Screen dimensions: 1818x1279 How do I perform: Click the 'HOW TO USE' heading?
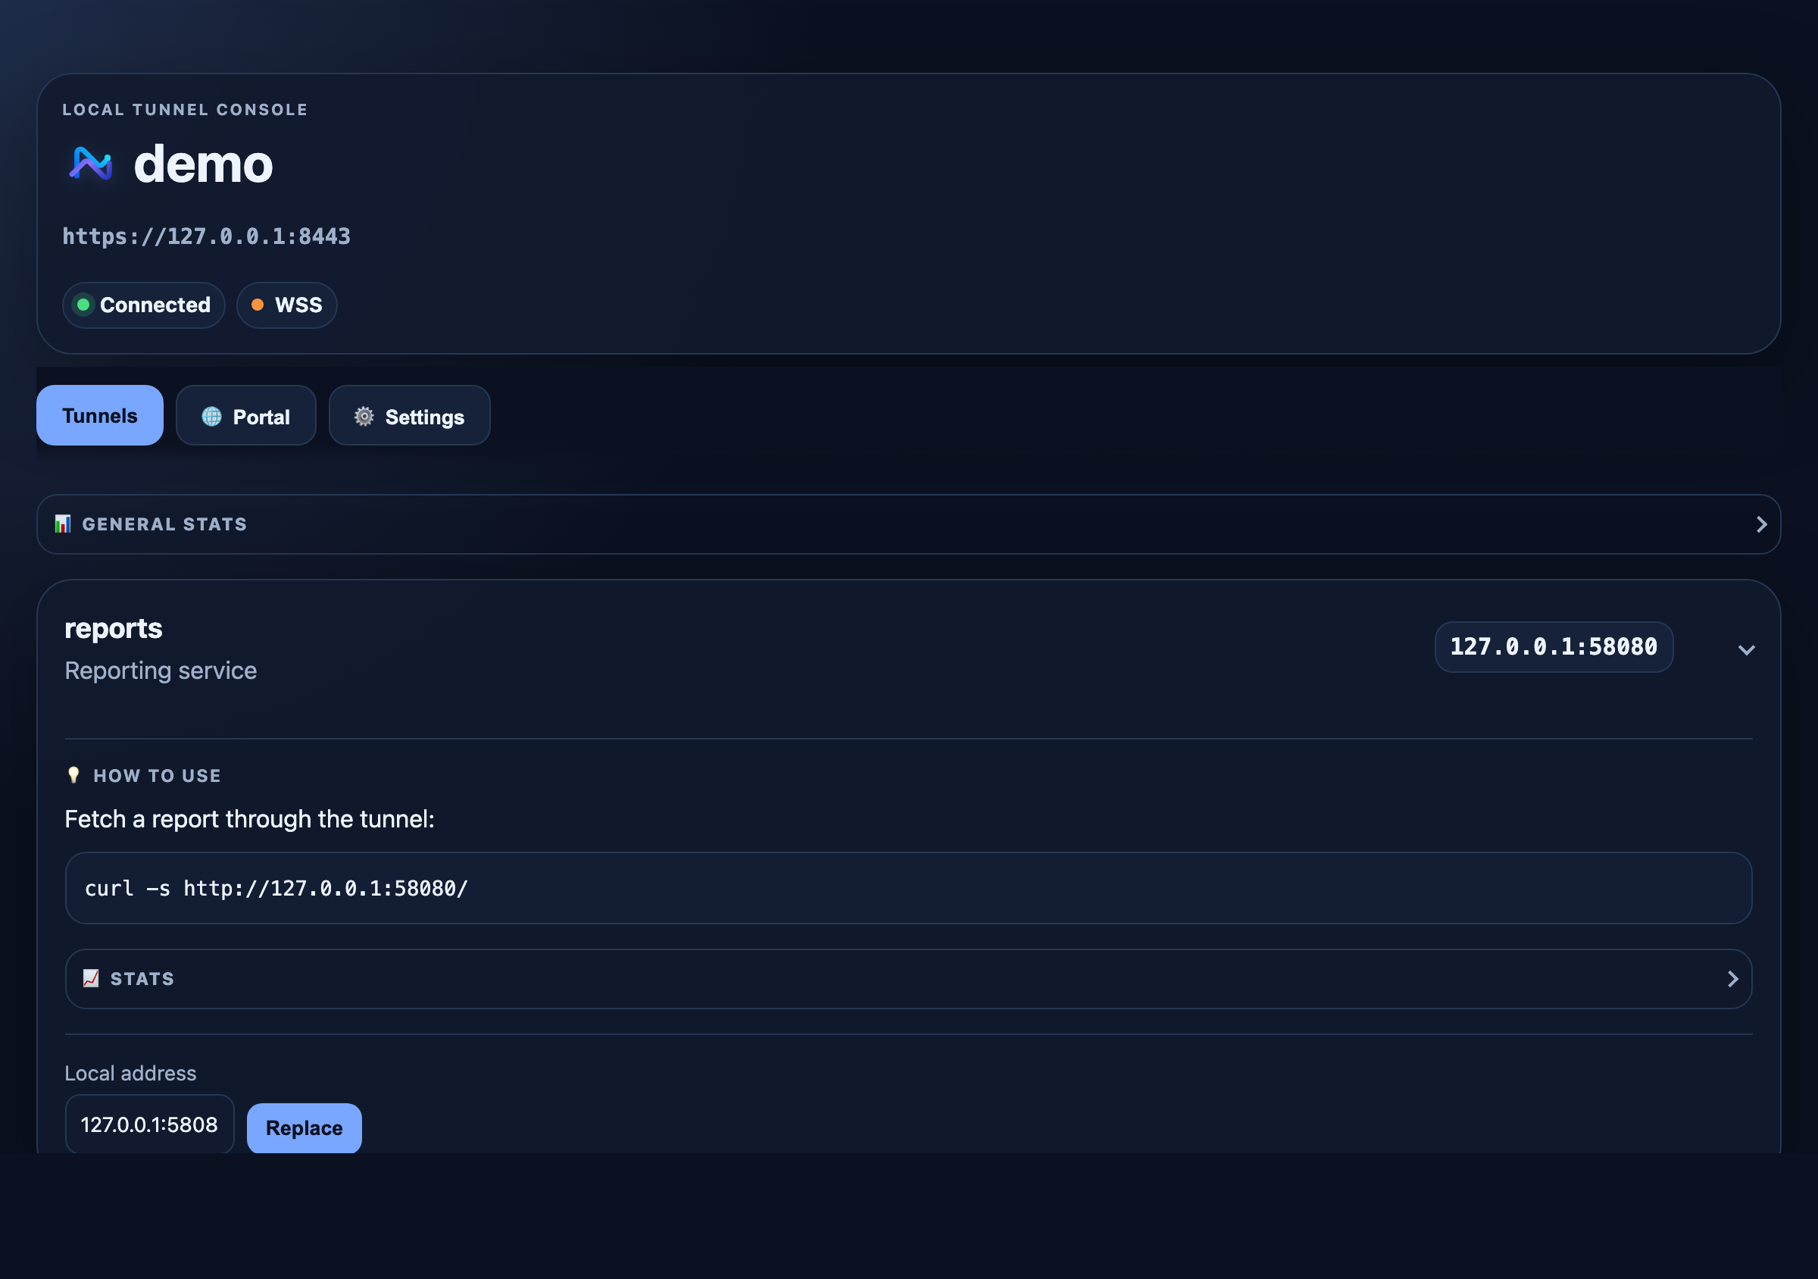(157, 775)
